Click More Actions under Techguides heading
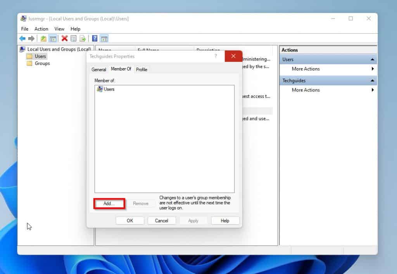The width and height of the screenshot is (397, 274). pos(306,90)
